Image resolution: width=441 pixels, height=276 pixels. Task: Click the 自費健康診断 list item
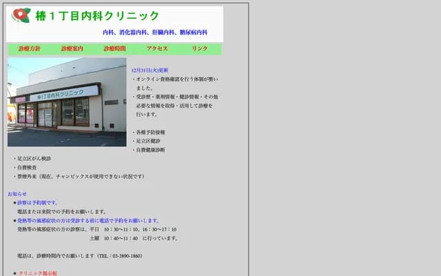pyautogui.click(x=149, y=150)
